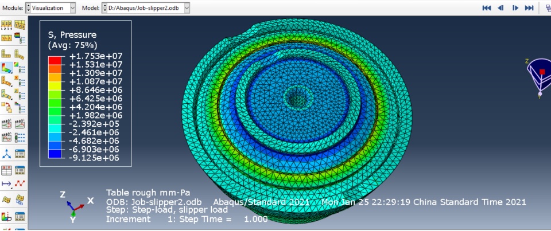Click legend label (Avg: 75%)
Image resolution: width=551 pixels, height=231 pixels.
point(72,45)
